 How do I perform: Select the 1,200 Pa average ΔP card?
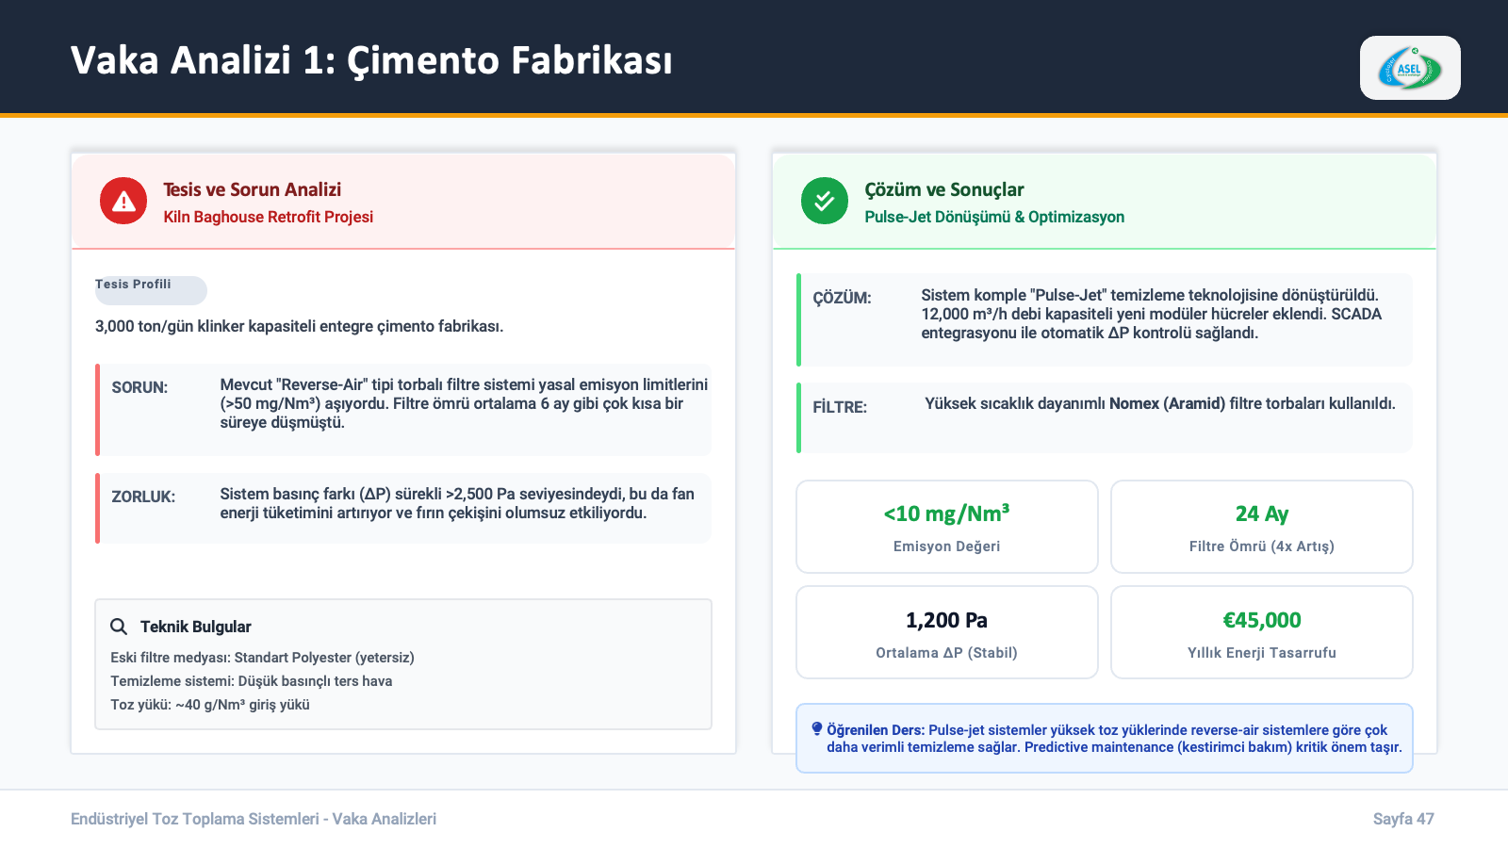(x=946, y=632)
